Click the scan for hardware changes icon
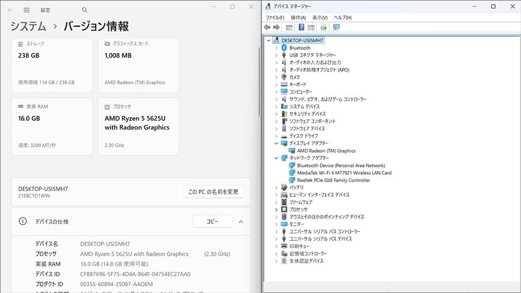The image size is (521, 293). coord(324,27)
